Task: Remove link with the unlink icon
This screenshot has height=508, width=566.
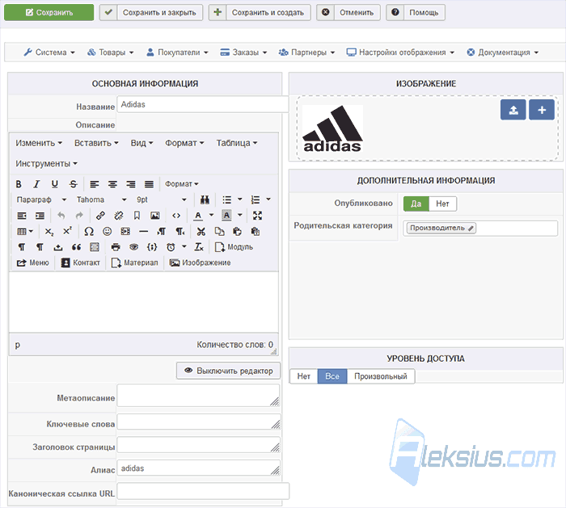Action: (118, 216)
